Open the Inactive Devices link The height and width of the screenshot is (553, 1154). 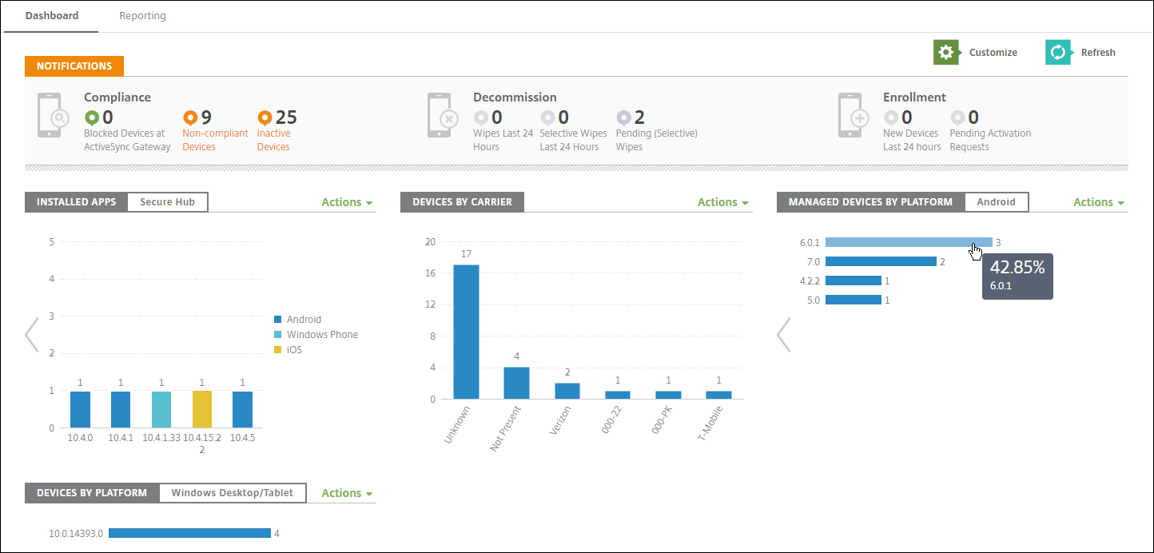(x=273, y=140)
